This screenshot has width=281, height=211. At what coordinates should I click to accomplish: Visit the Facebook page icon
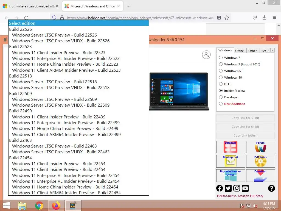[220, 188]
